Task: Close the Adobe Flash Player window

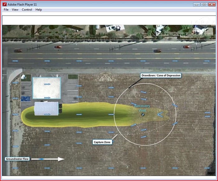Action: [x=212, y=4]
